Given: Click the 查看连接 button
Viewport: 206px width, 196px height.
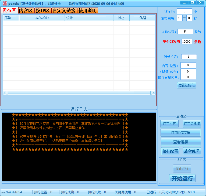Looking at the screenshot, I should point(181,142).
